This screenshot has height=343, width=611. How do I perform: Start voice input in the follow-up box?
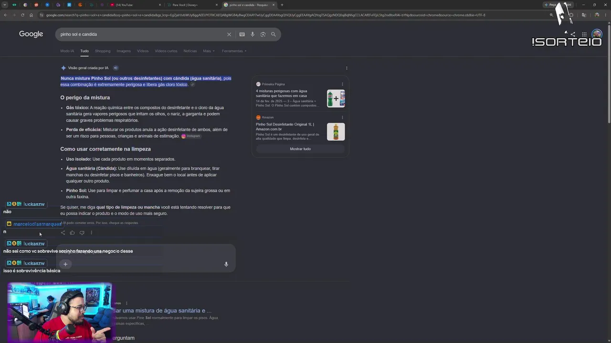[x=226, y=264]
